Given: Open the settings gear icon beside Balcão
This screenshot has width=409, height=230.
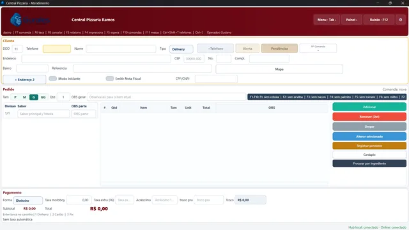Looking at the screenshot, I should [x=401, y=20].
